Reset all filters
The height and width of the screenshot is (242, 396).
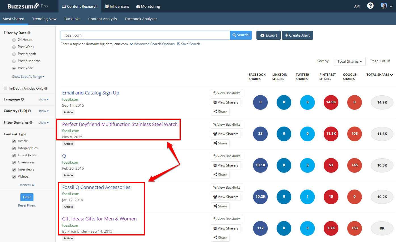coord(27,205)
